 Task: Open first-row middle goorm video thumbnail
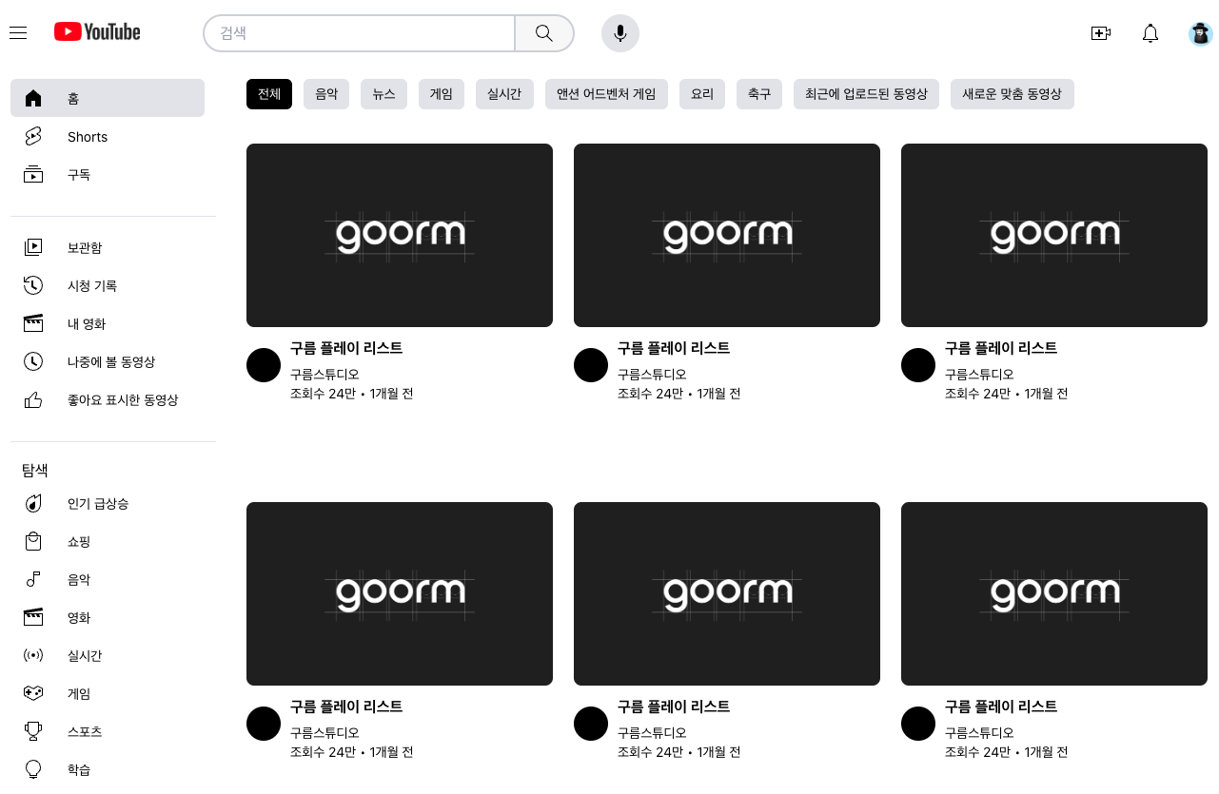tap(727, 235)
